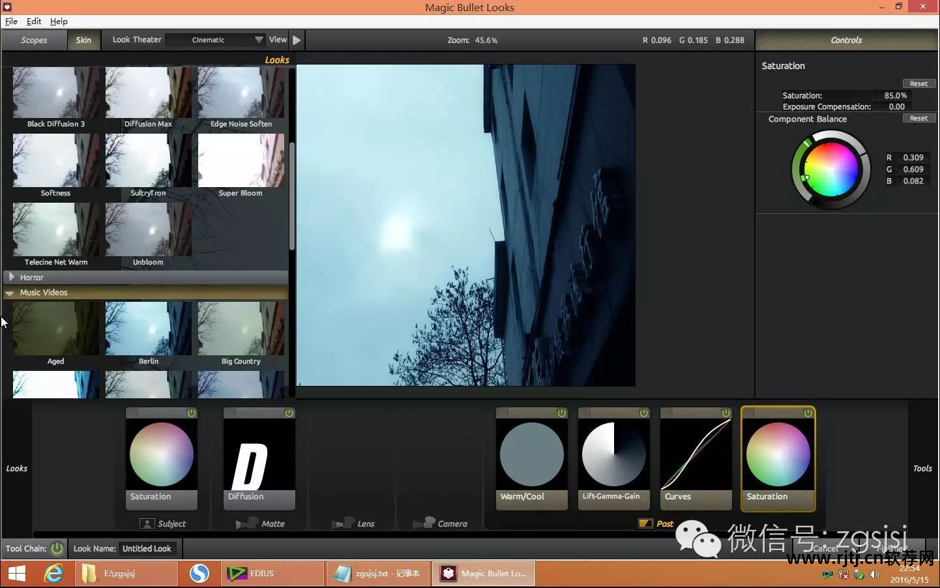Open the View dropdown
The image size is (940, 588).
click(x=278, y=40)
